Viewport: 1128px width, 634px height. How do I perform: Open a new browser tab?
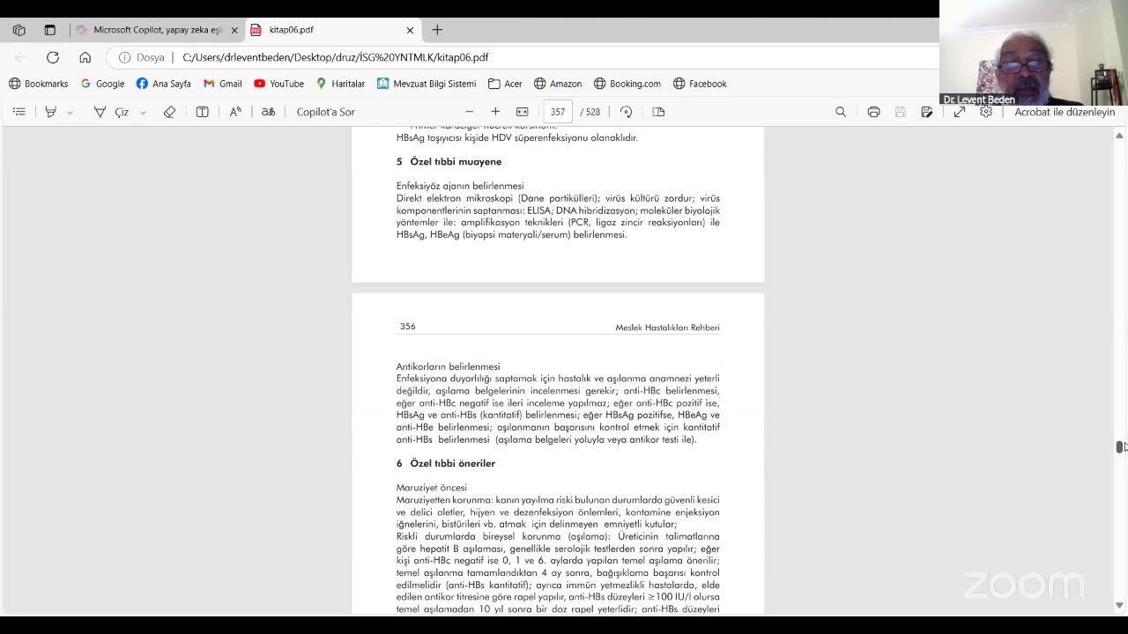[437, 30]
